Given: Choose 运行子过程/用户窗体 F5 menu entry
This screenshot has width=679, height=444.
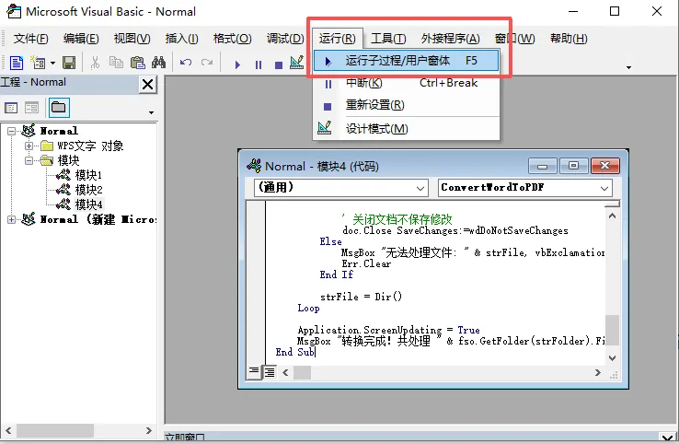Looking at the screenshot, I should coord(406,61).
